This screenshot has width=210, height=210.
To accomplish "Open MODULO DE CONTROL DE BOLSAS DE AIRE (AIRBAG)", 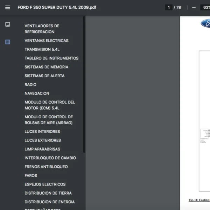I will tap(49, 120).
